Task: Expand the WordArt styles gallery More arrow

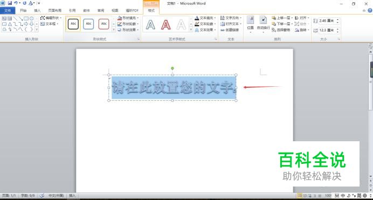Action: 191,30
